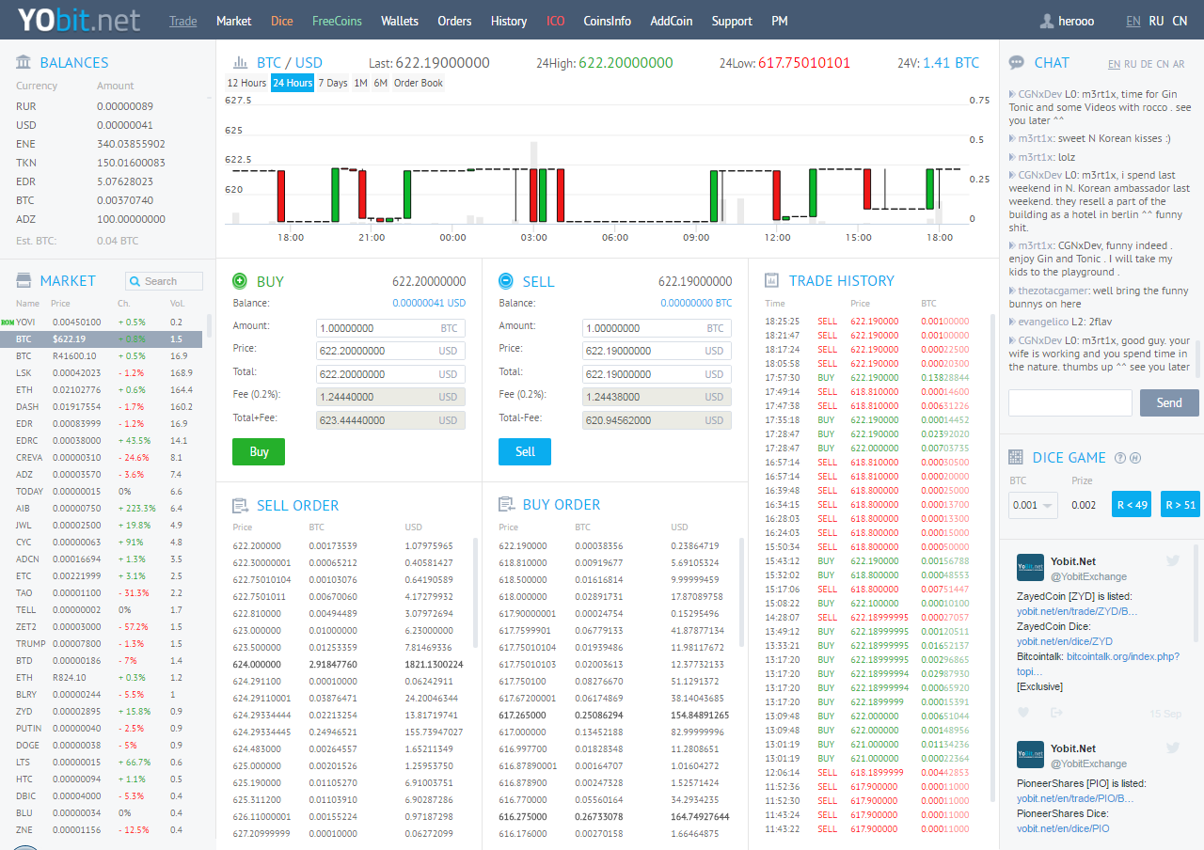Viewport: 1204px width, 850px height.
Task: Bet on R > 51 in Dice Game
Action: click(x=1180, y=505)
